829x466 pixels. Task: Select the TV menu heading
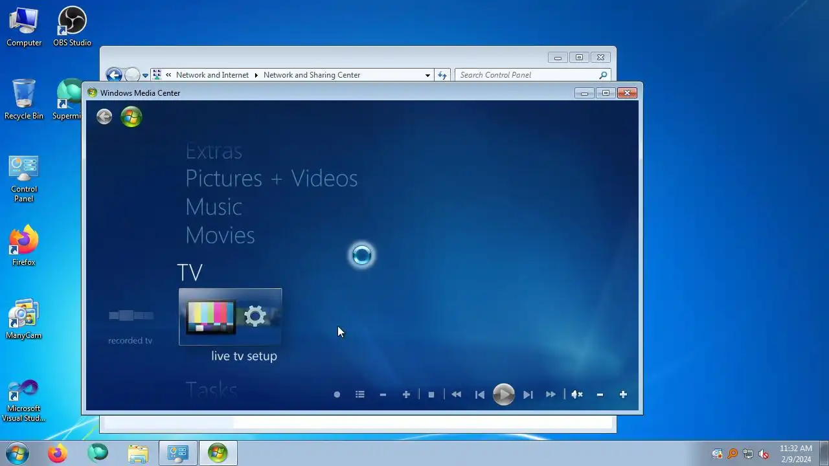tap(190, 272)
